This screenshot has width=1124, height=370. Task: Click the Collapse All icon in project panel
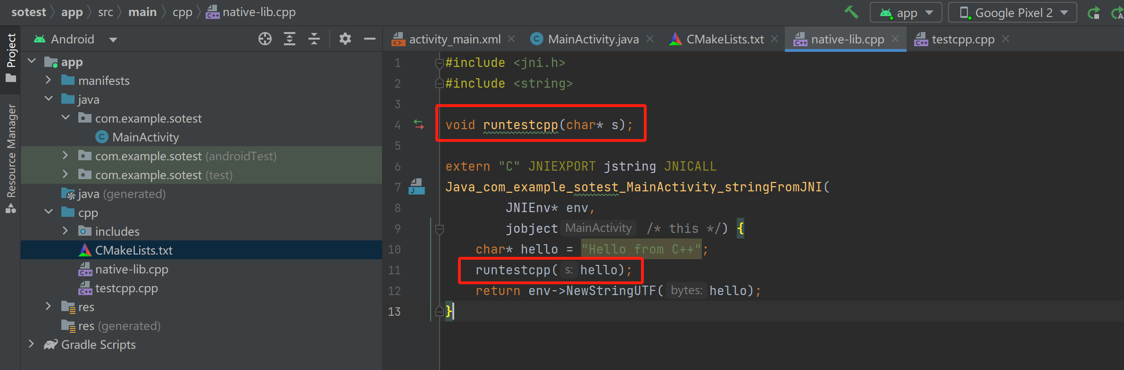[x=314, y=39]
